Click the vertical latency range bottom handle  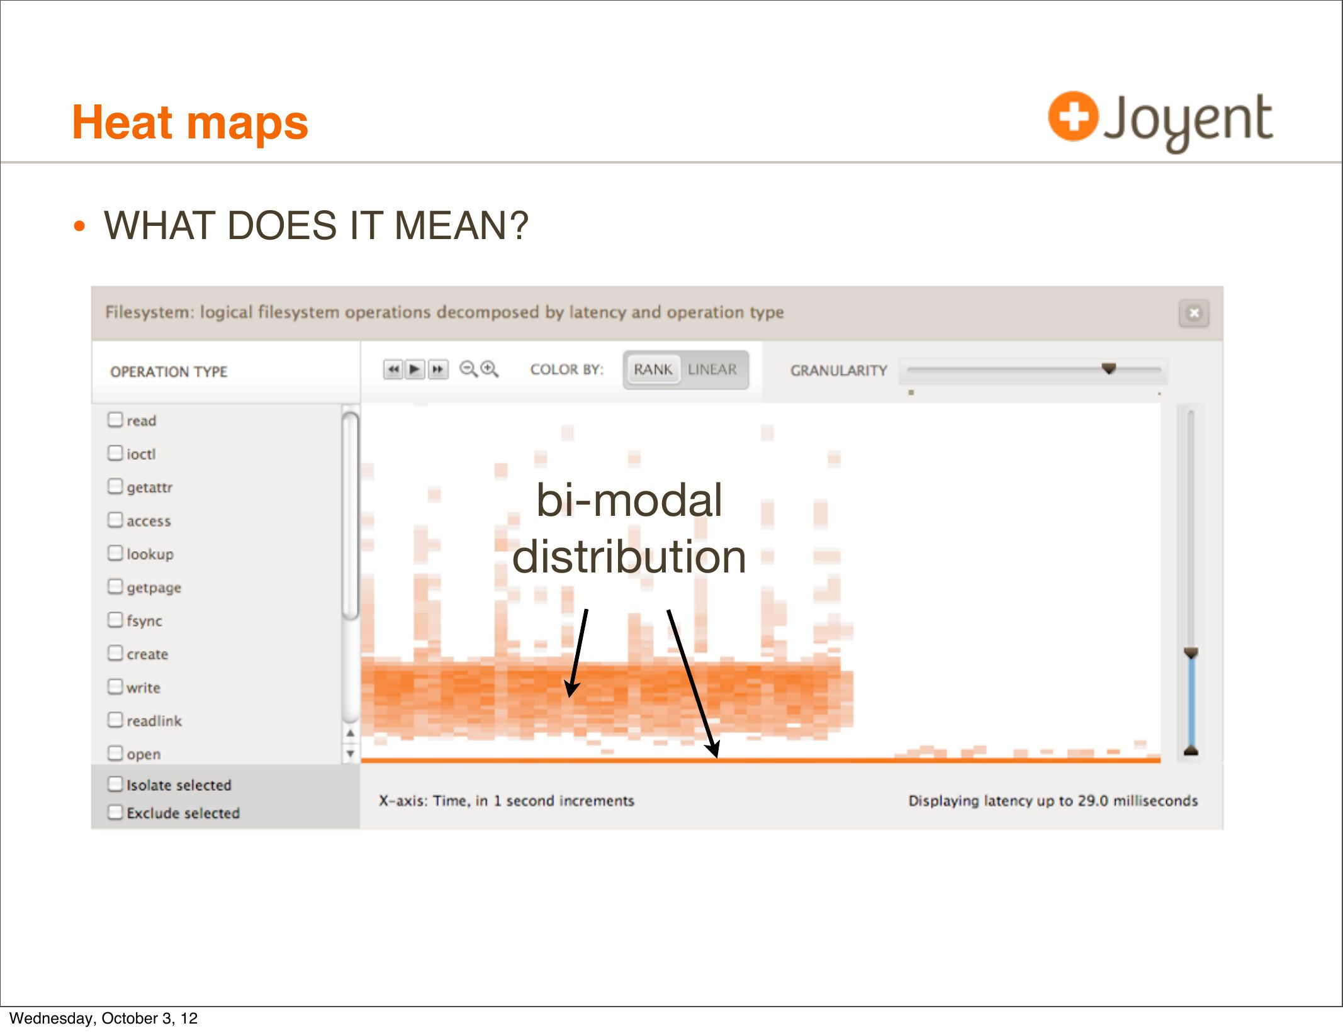point(1191,751)
